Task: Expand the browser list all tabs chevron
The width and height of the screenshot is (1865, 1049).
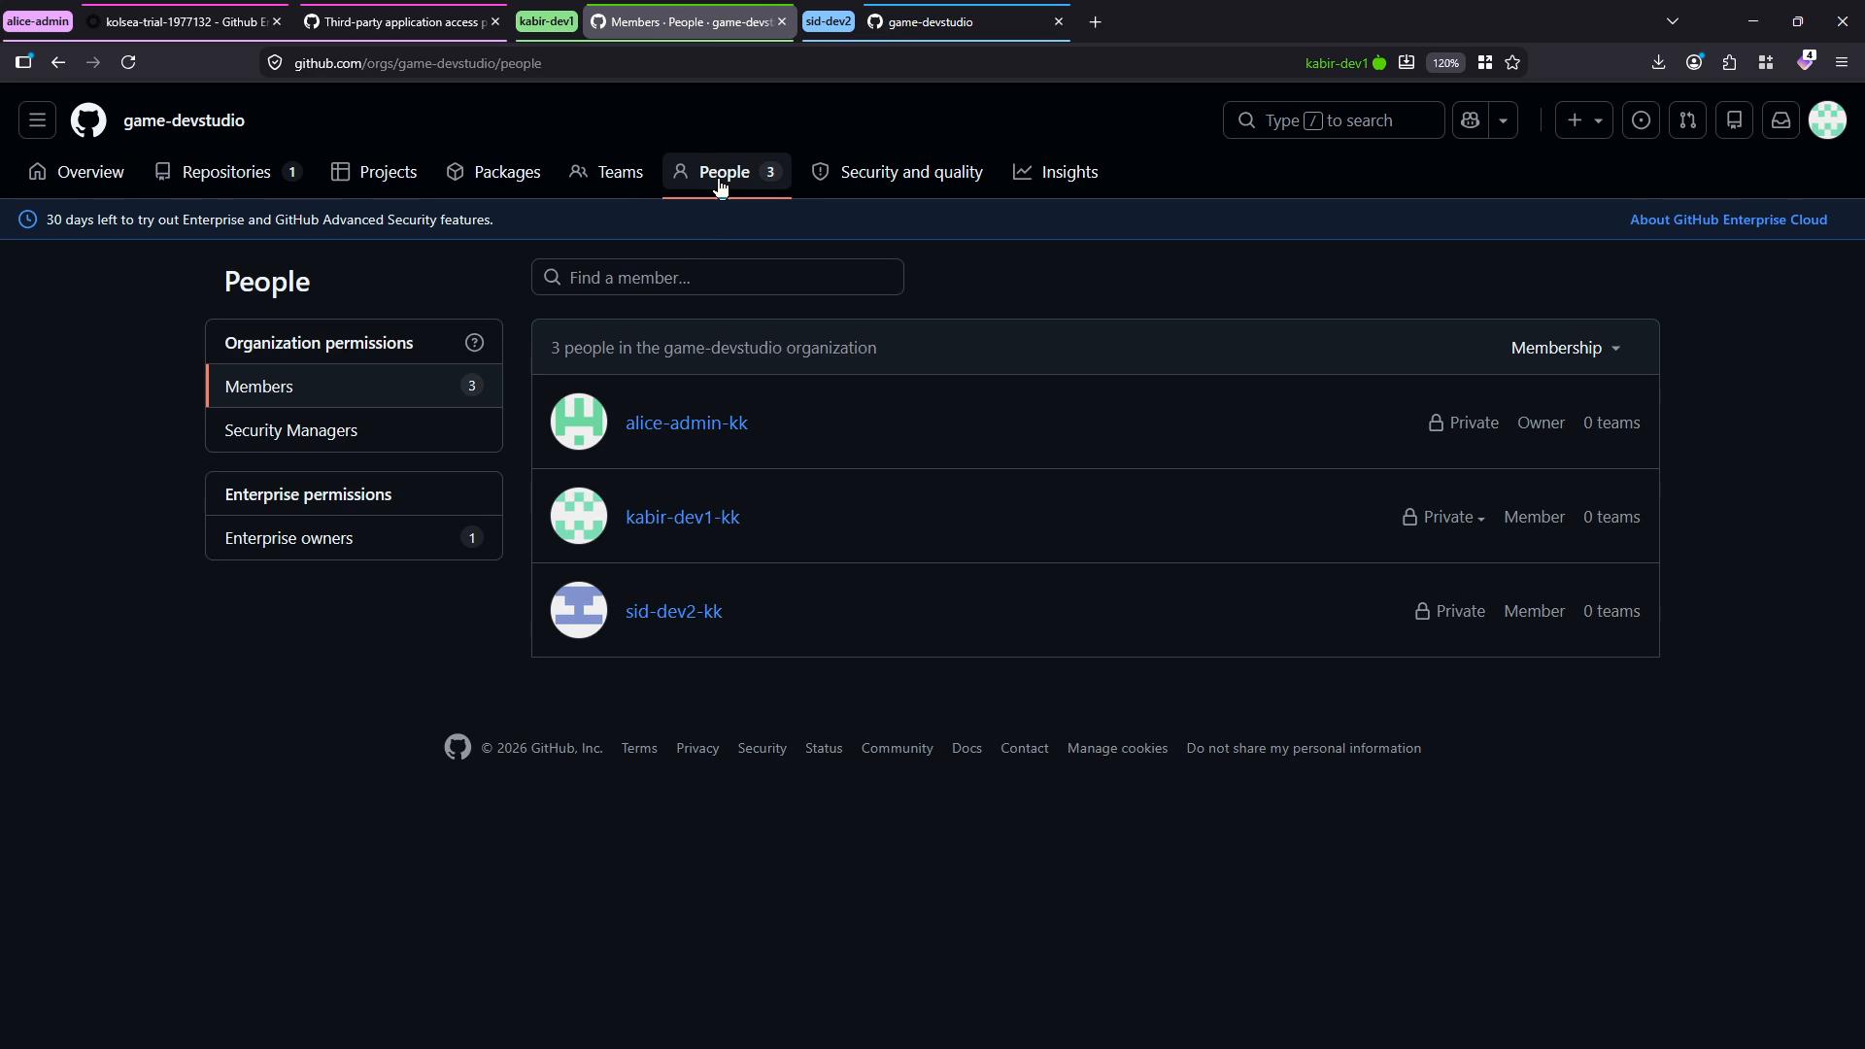Action: point(1672,21)
